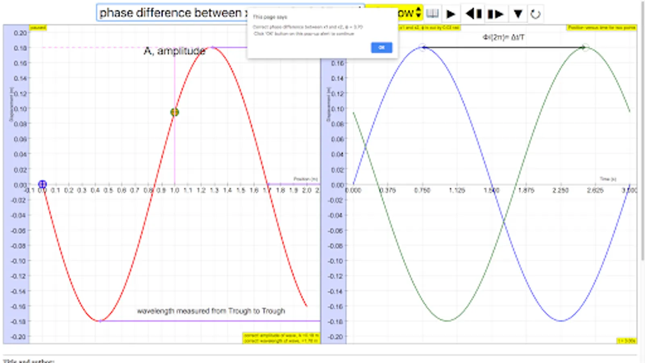This screenshot has width=645, height=363.
Task: Start simulation with the play button
Action: click(451, 14)
